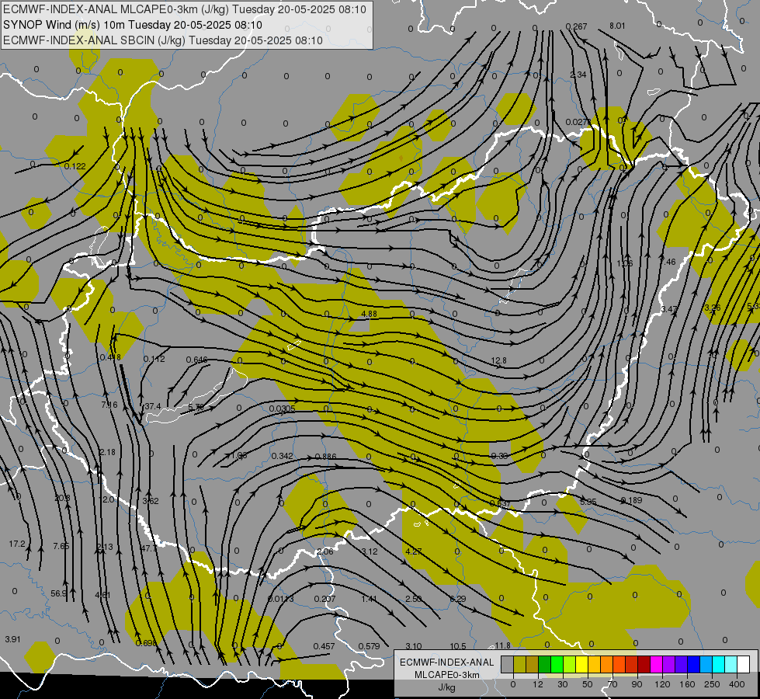Click the pure blue legend swatch
This screenshot has width=760, height=699.
pyautogui.click(x=693, y=665)
